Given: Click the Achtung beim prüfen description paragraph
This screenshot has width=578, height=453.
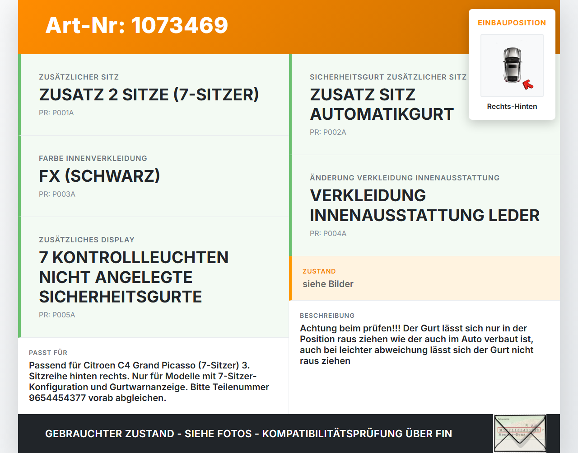Looking at the screenshot, I should click(x=417, y=344).
